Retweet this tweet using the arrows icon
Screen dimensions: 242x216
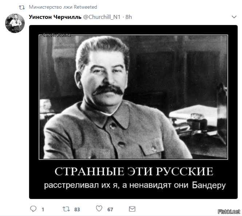point(66,209)
